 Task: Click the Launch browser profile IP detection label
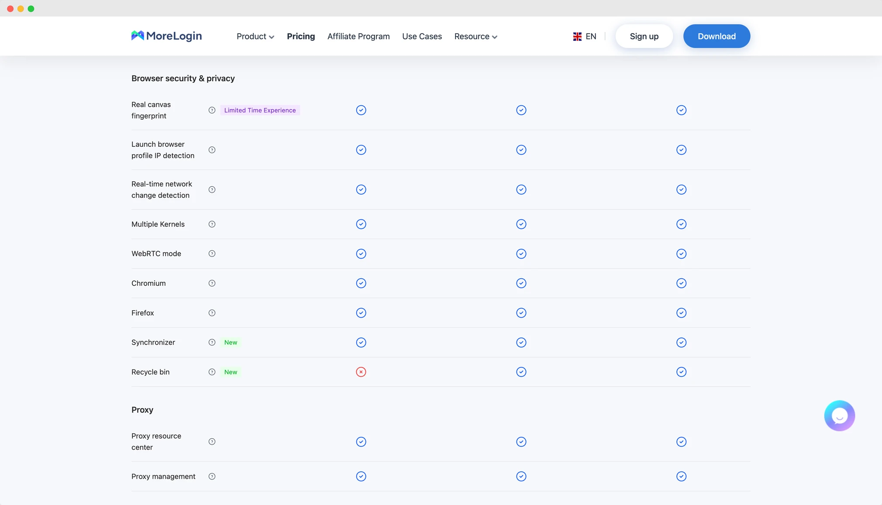point(163,150)
